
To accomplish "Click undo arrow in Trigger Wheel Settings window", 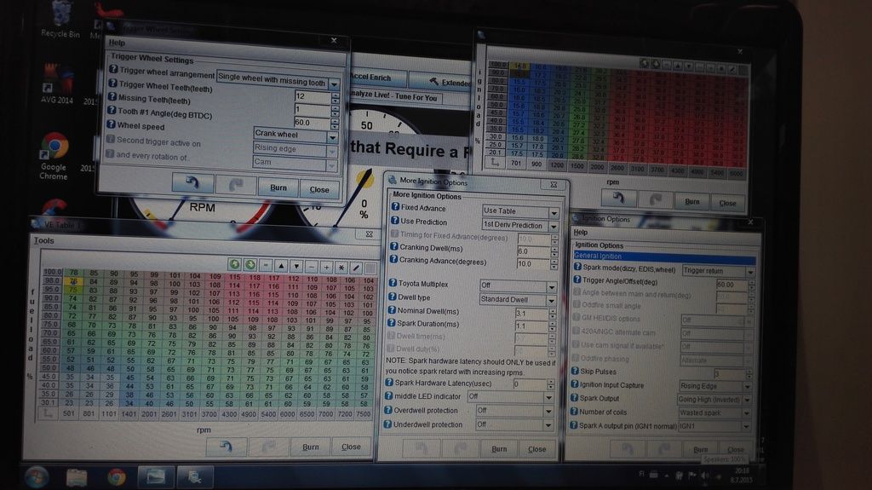I will [x=192, y=183].
